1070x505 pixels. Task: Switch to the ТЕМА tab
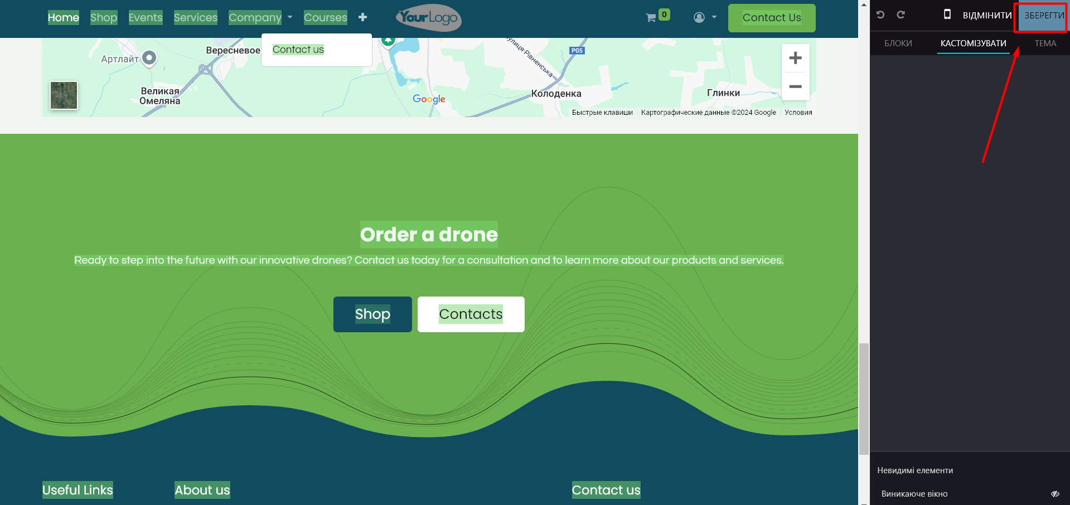pos(1045,43)
